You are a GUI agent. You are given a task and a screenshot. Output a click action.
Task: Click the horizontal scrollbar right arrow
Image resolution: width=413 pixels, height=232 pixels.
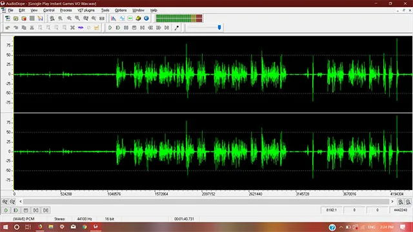tap(392, 202)
